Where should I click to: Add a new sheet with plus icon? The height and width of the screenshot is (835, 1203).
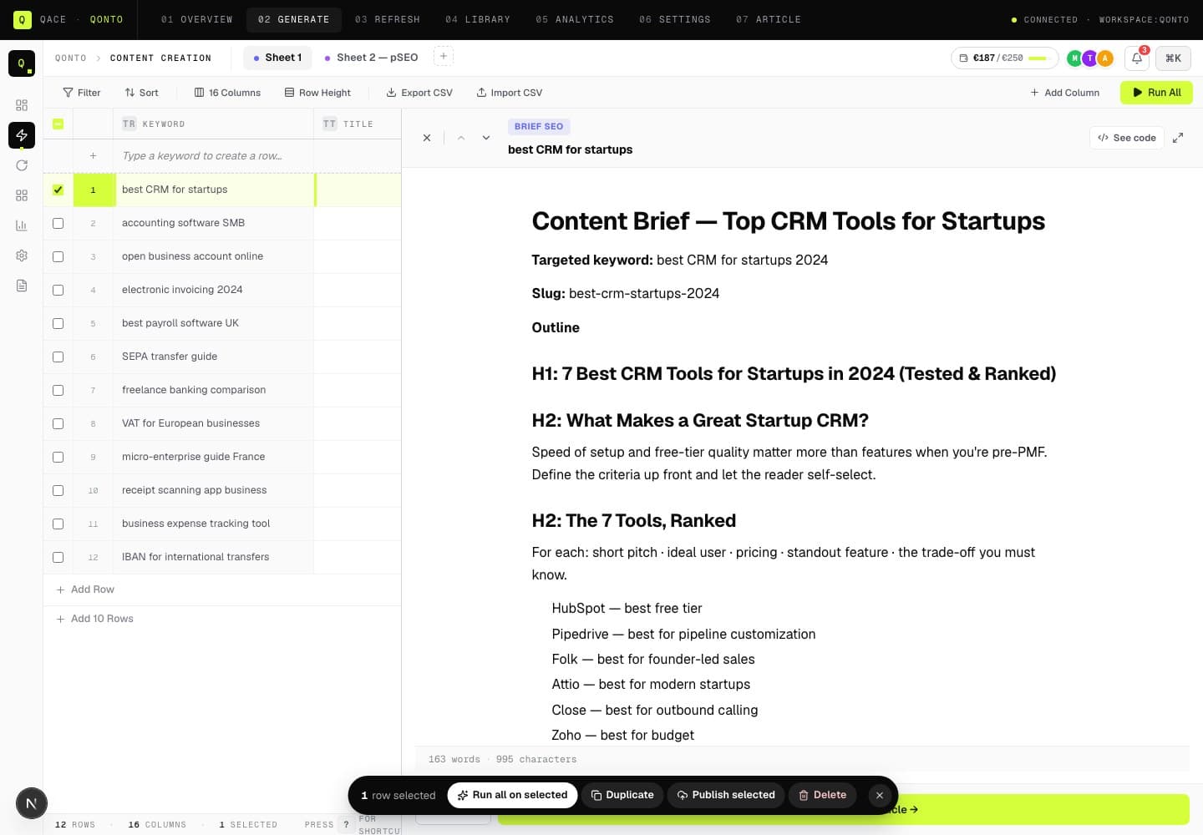(x=444, y=57)
